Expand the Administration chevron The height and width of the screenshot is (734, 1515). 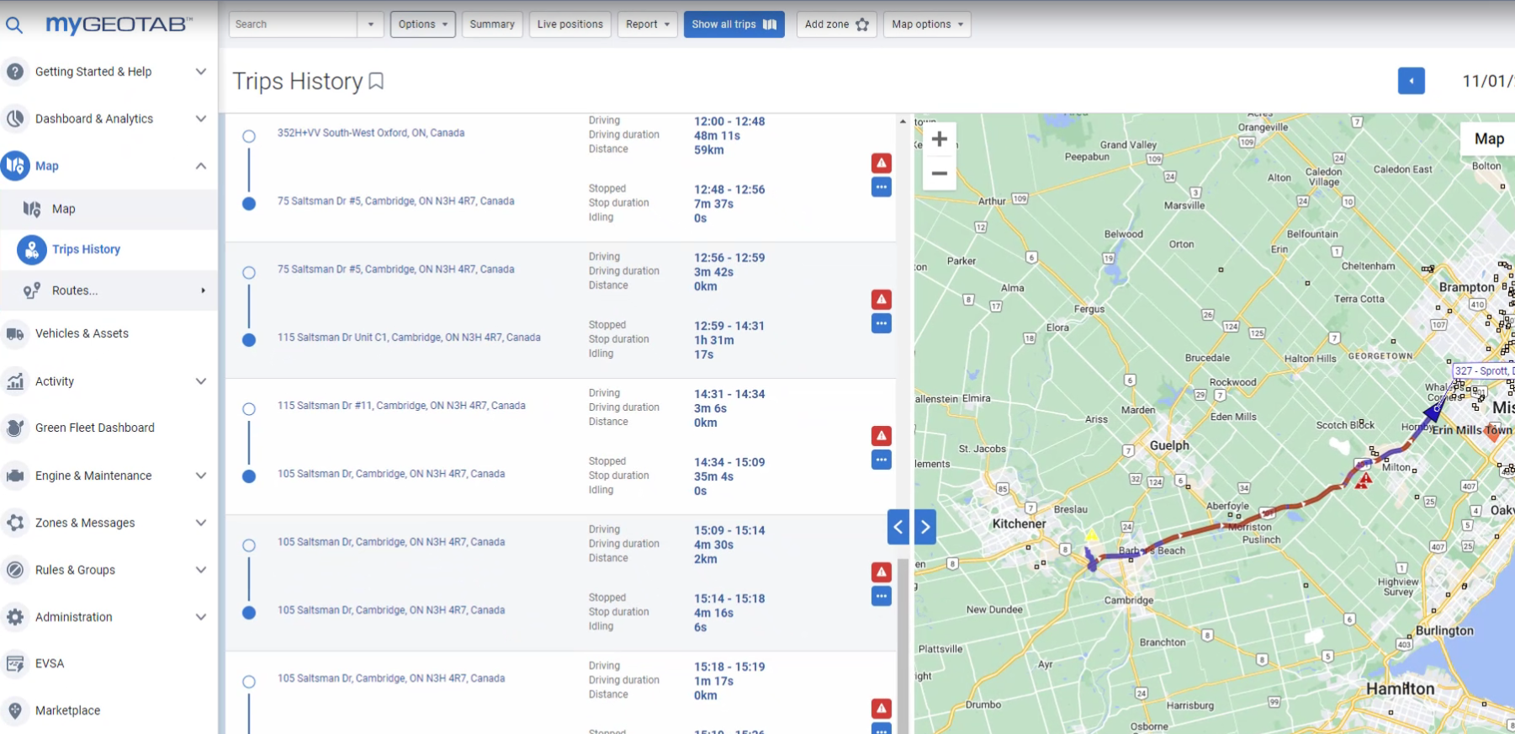point(201,617)
